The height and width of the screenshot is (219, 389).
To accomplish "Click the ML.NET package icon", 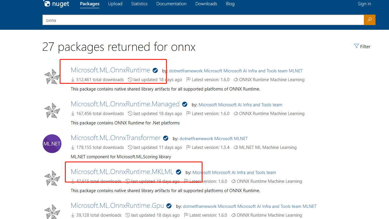I will point(52,143).
